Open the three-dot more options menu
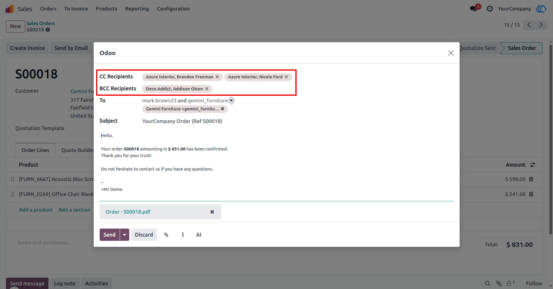 tap(183, 235)
